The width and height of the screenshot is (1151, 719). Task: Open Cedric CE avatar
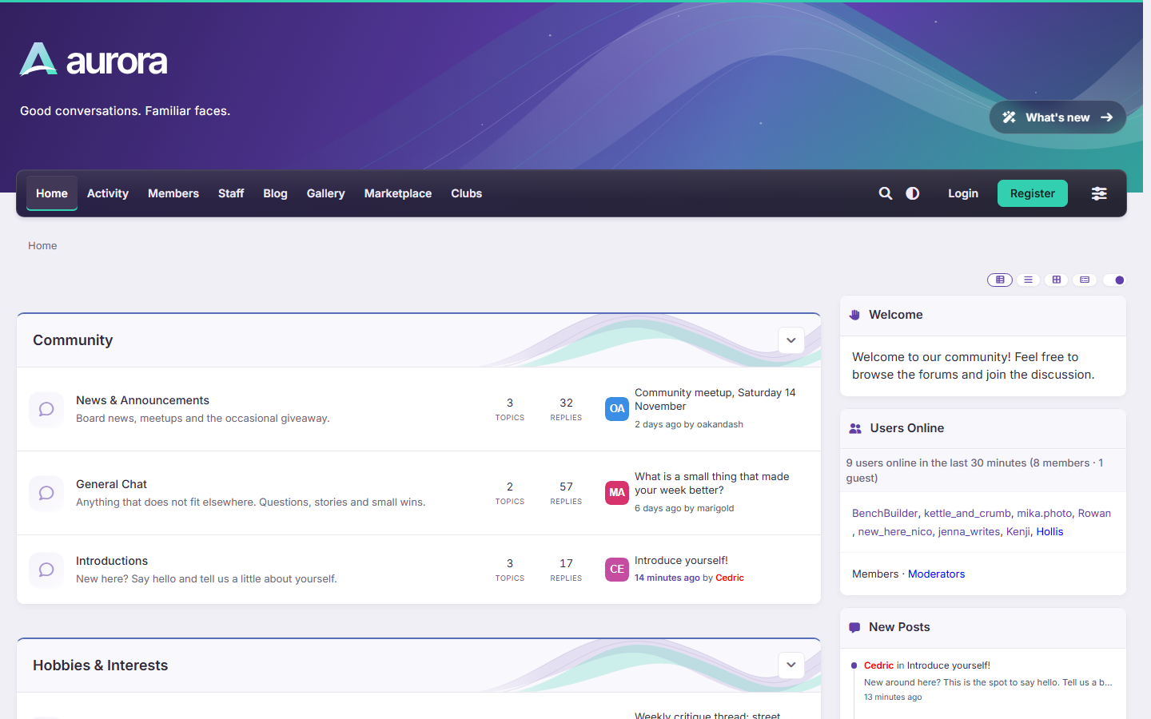(617, 569)
